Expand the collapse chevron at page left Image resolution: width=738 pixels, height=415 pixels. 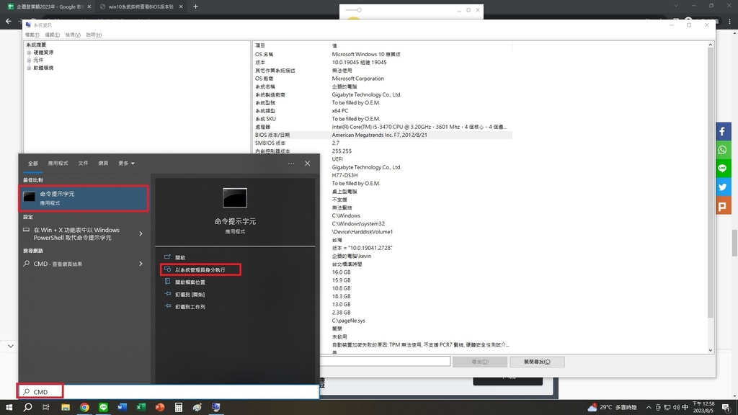coord(10,347)
